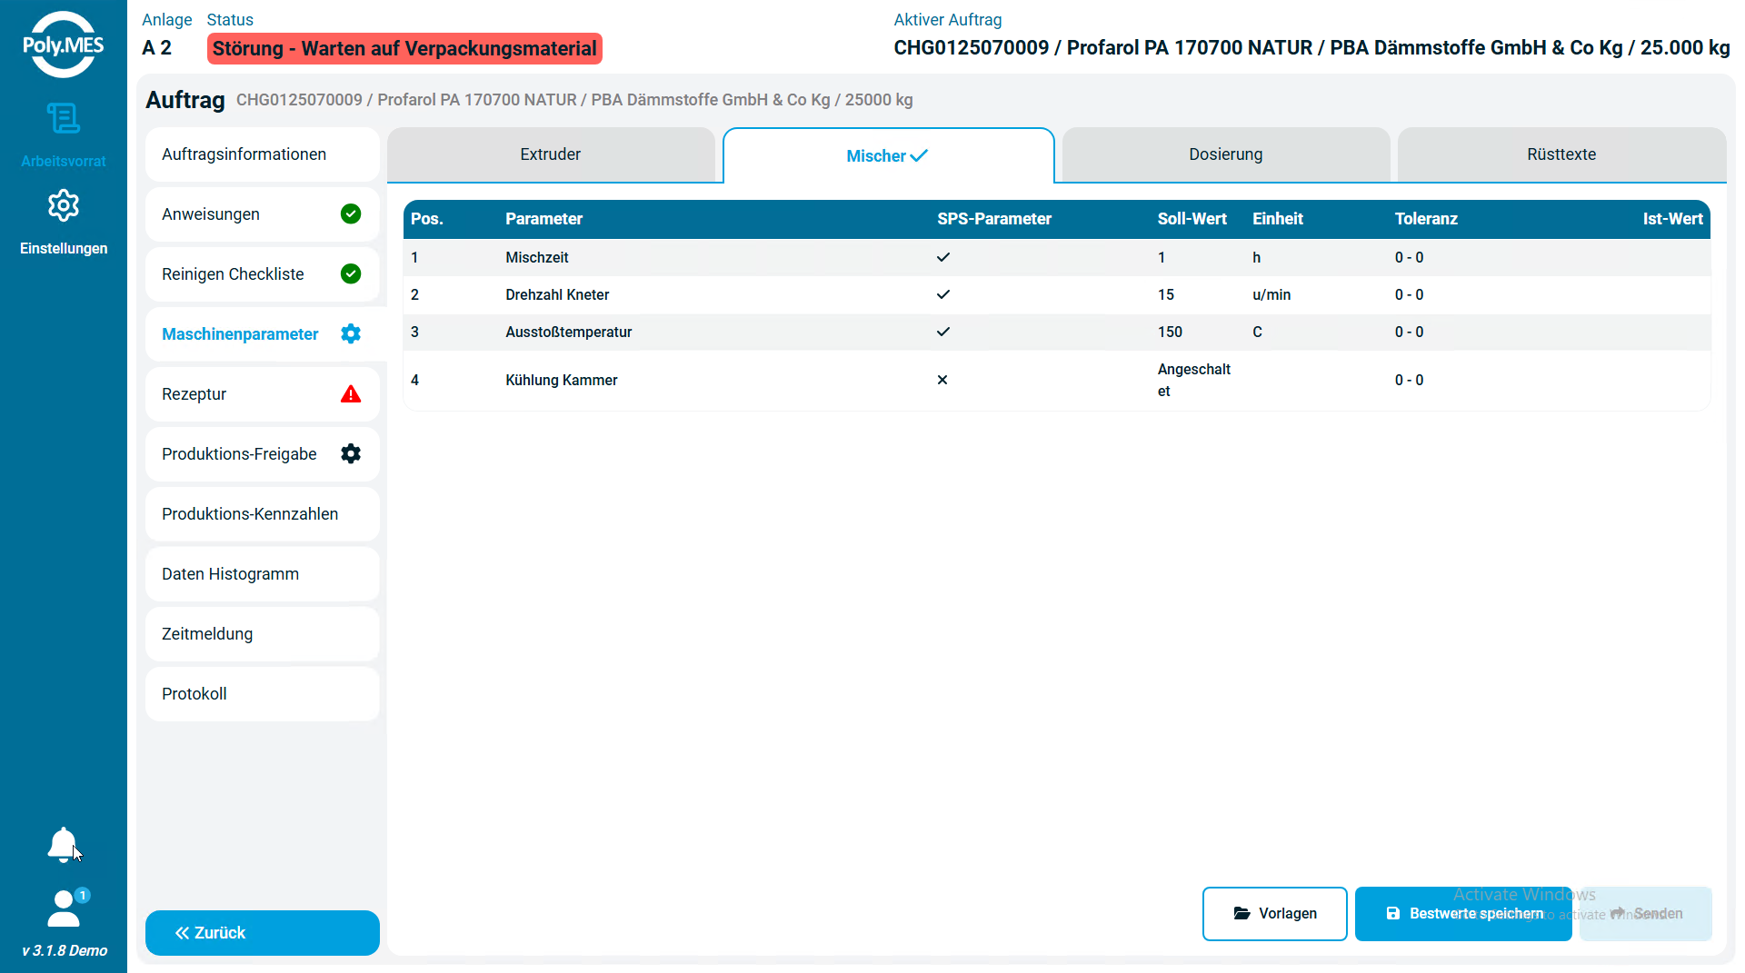Click the Soll-Wert column header

coord(1192,219)
